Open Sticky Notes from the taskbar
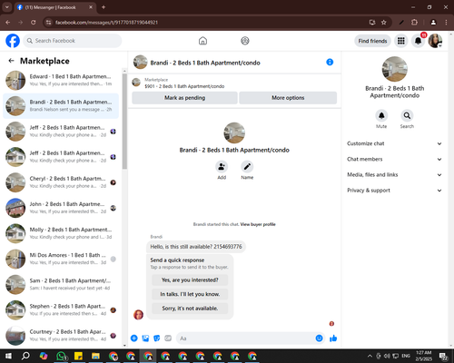Image resolution: width=454 pixels, height=363 pixels. pyautogui.click(x=78, y=356)
